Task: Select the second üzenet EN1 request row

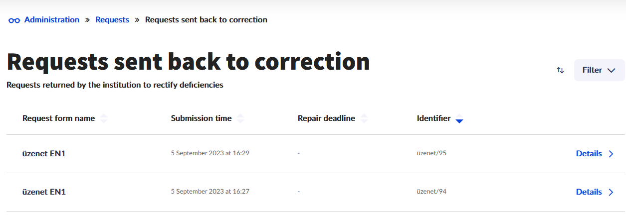Action: tap(44, 192)
